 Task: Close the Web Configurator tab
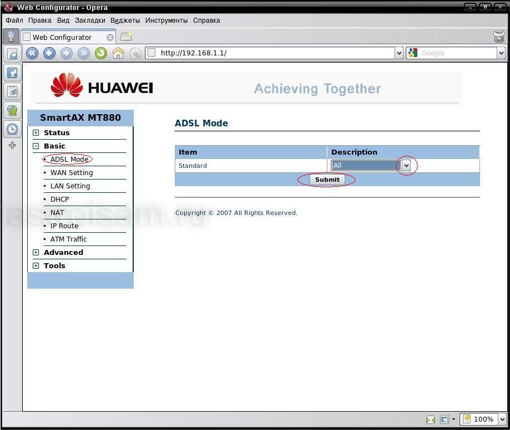coord(110,37)
